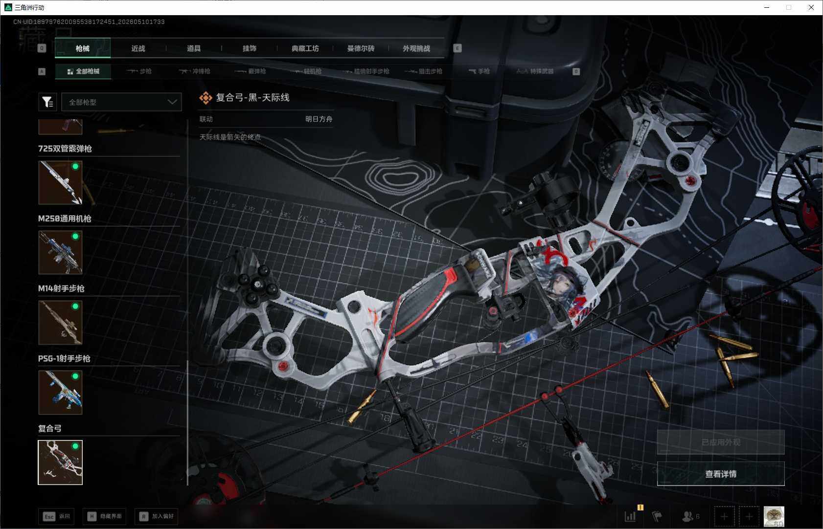Select the 复合弓 skin thumbnail
The image size is (823, 529).
point(60,463)
